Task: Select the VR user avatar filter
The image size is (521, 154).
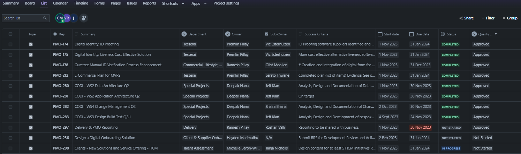Action: (67, 18)
